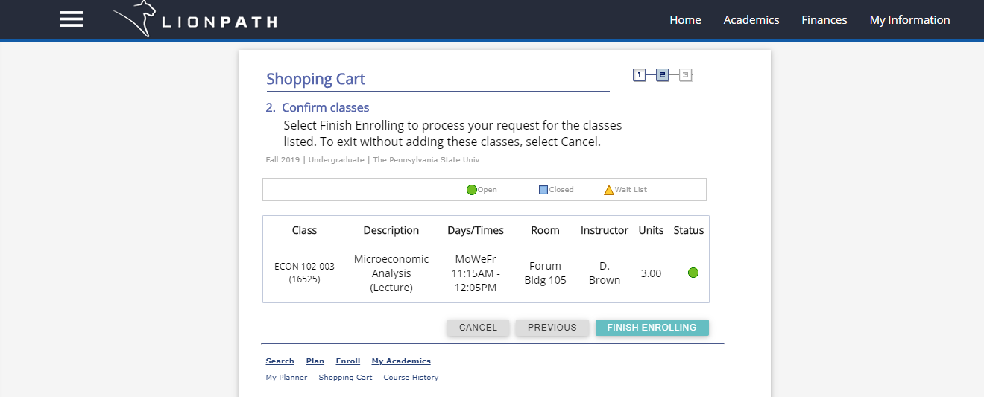Click step 2 progress indicator
Viewport: 984px width, 397px height.
pos(662,74)
